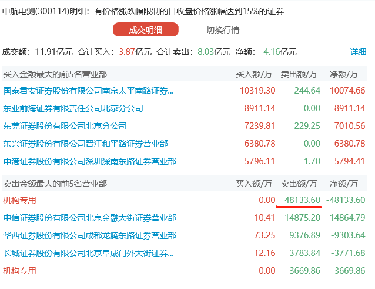
Task: Click net amount -3771.68
Action: (x=348, y=253)
